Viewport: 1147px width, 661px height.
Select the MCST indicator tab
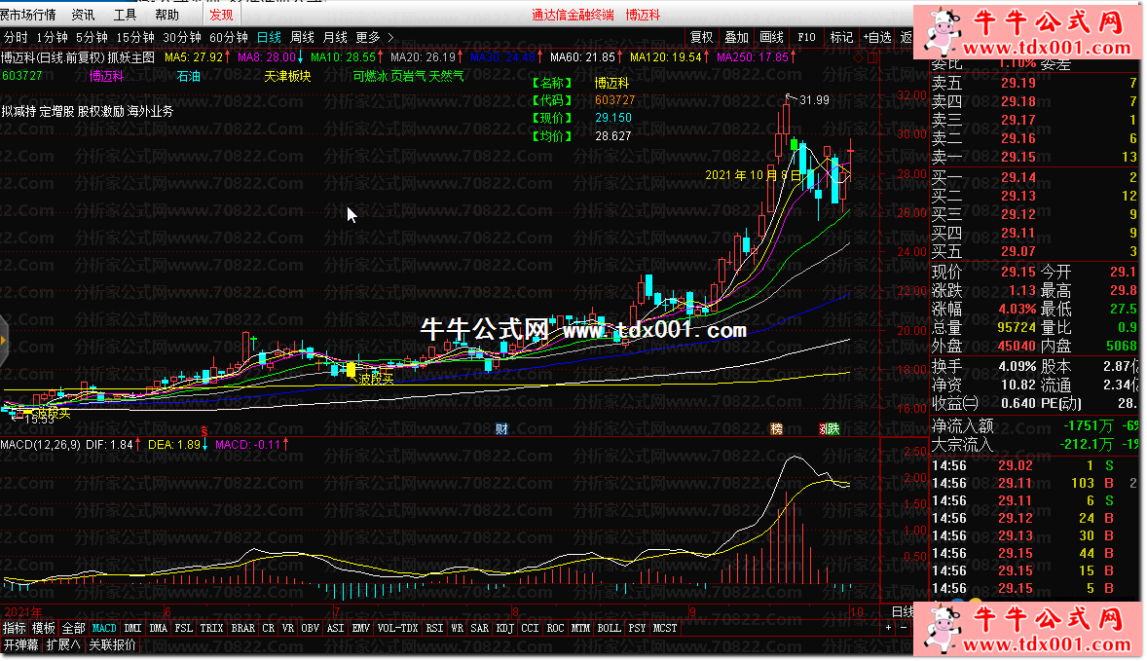click(x=665, y=628)
